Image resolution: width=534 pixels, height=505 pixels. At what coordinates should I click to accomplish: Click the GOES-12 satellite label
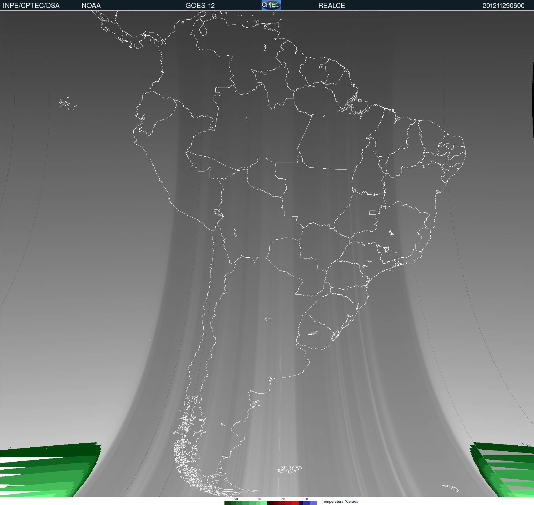point(200,6)
